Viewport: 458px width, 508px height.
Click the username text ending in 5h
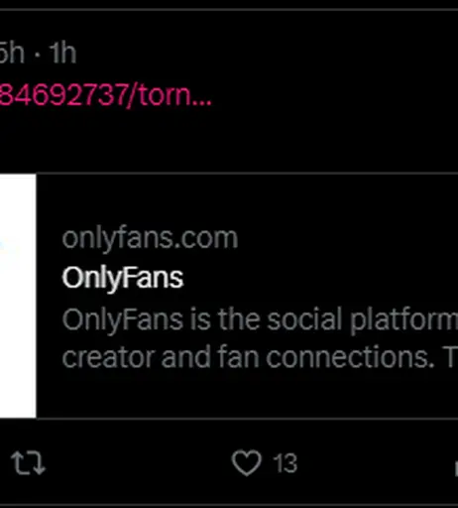[x=12, y=53]
